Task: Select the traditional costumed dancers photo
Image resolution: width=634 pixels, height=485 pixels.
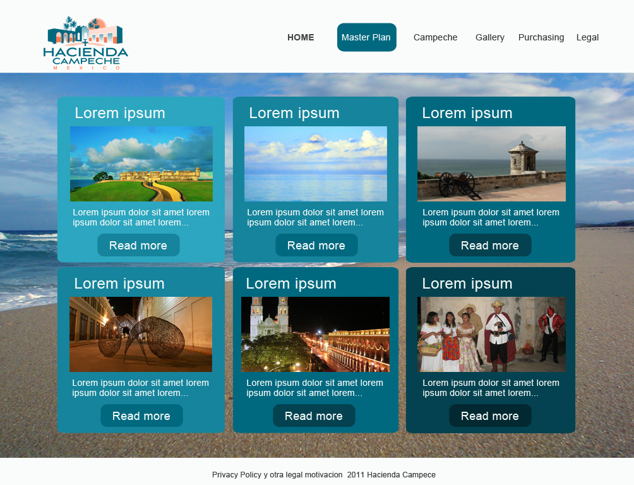Action: point(491,334)
